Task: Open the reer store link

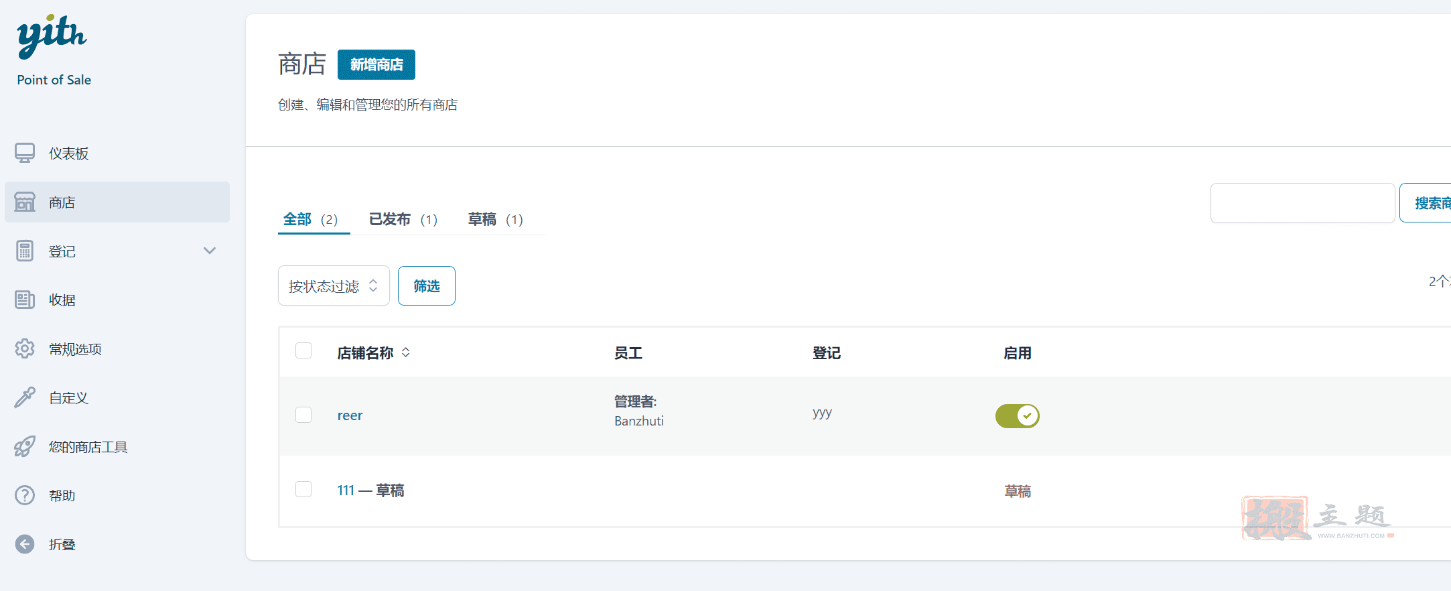Action: click(350, 415)
